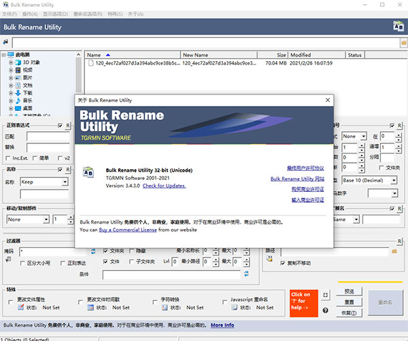Select the 音乐 folder in the tree
Image resolution: width=408 pixels, height=341 pixels.
pos(27,101)
